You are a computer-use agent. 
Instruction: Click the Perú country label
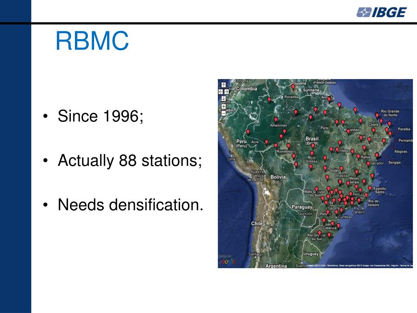click(x=241, y=141)
